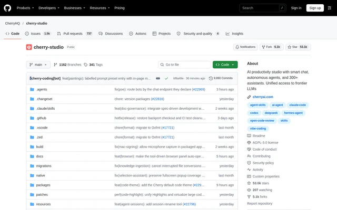Click the .github folder icon
337x210 pixels.
(32, 118)
